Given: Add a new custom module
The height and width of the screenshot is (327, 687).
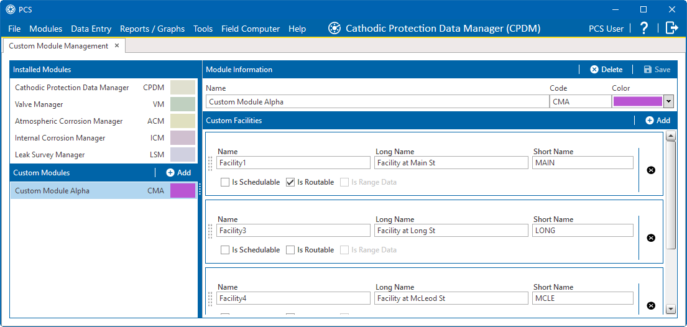Looking at the screenshot, I should (x=178, y=173).
